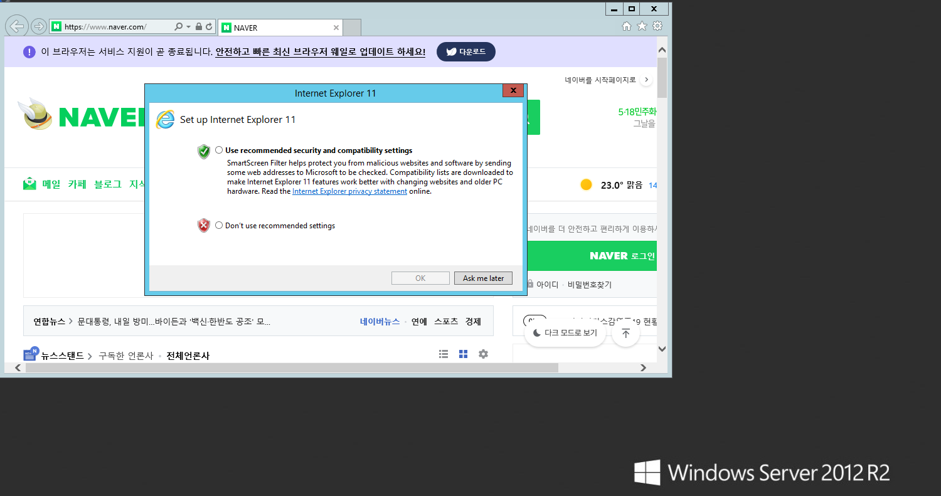Click 네이버를 시작페이지로 link
Screen dimensions: 941x496
[600, 80]
